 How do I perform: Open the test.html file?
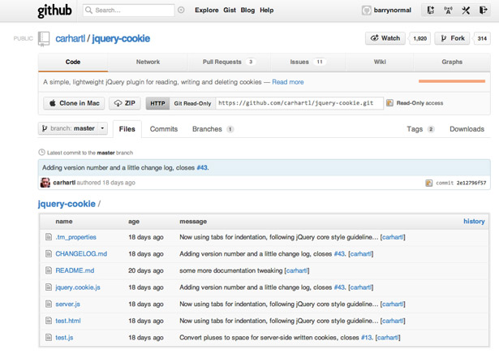pos(68,321)
